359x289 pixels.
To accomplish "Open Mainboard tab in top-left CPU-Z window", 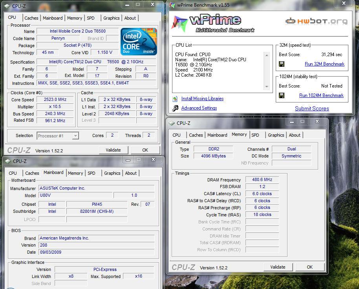I will [x=53, y=18].
